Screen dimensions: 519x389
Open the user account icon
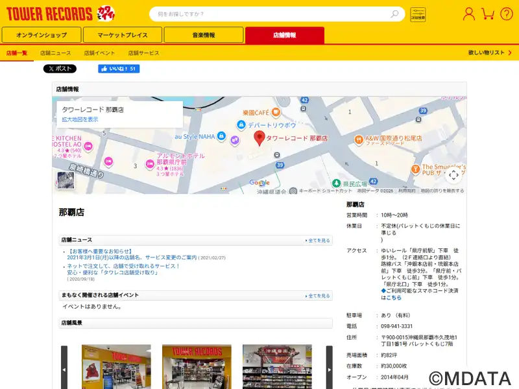(468, 14)
